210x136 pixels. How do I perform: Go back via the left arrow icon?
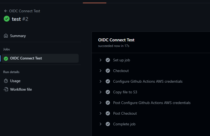6,11
